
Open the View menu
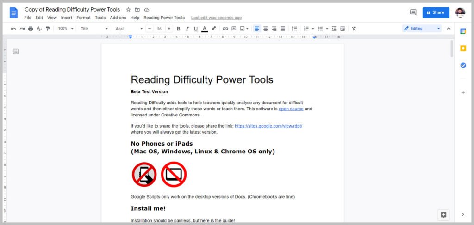[x=52, y=18]
